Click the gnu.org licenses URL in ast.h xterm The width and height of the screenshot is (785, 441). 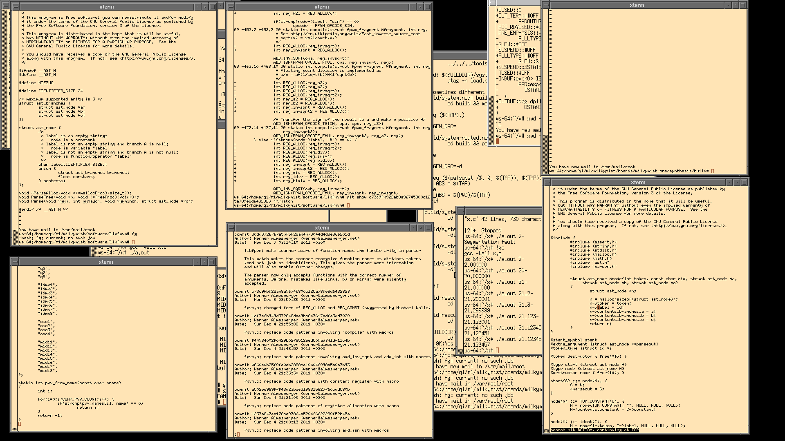157,58
